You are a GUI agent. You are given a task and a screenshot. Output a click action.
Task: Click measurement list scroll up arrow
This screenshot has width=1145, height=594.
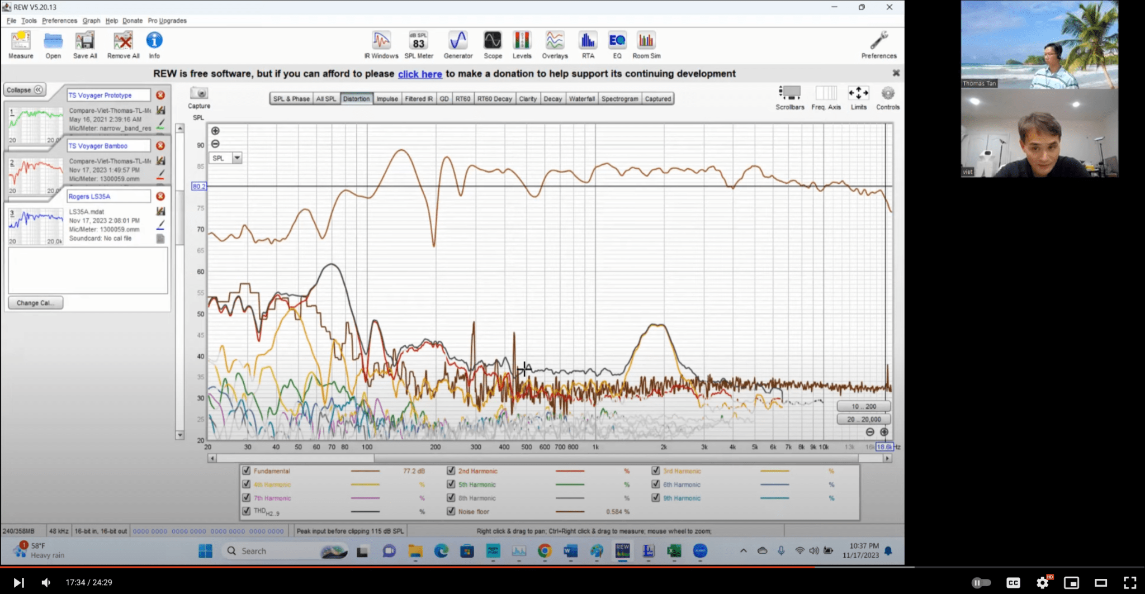pos(180,128)
